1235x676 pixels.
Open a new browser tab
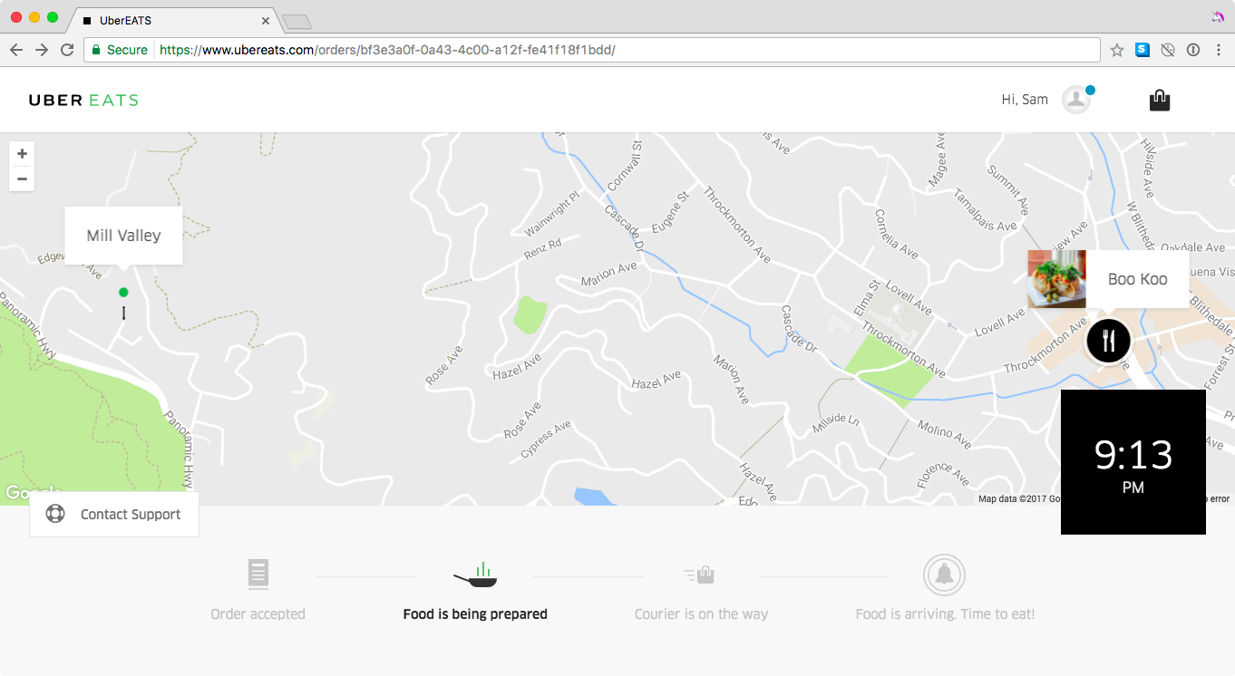point(297,21)
